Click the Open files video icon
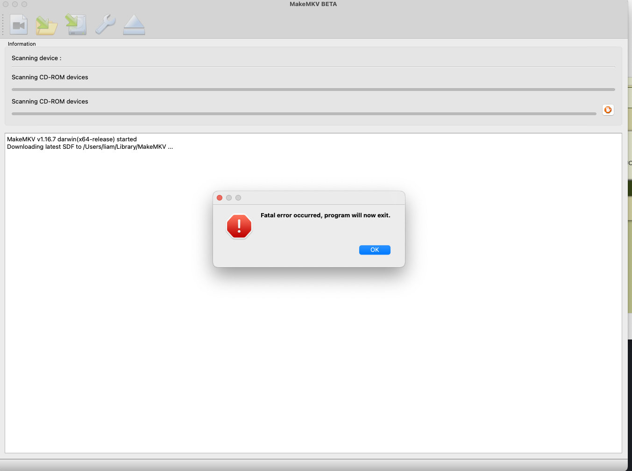Viewport: 632px width, 471px height. tap(19, 25)
